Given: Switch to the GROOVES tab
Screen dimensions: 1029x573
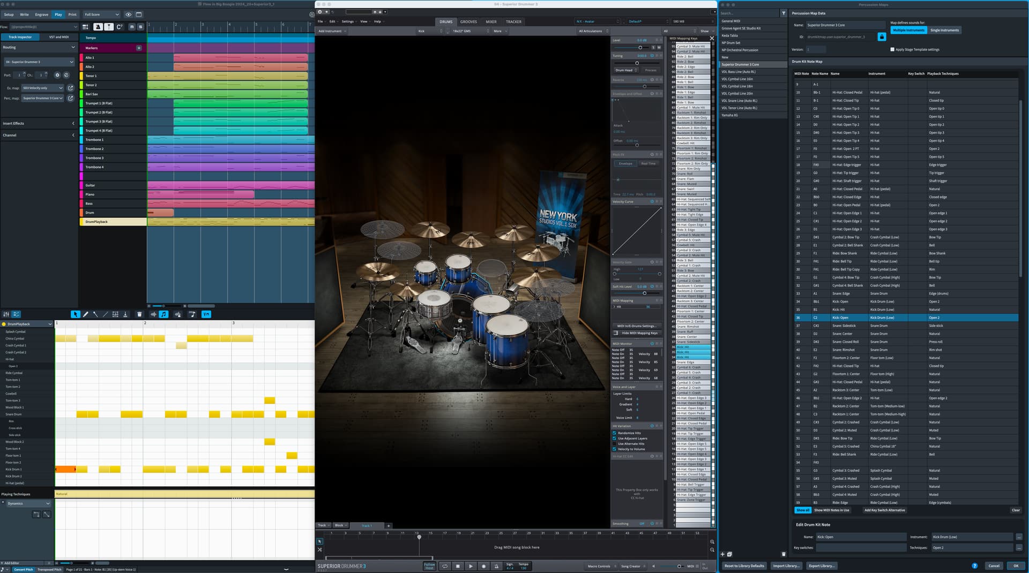Looking at the screenshot, I should click(468, 22).
